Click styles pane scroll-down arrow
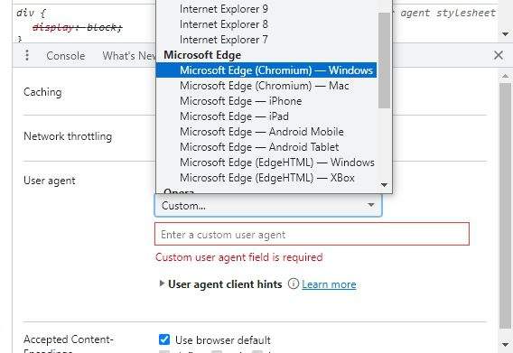 tap(505, 34)
